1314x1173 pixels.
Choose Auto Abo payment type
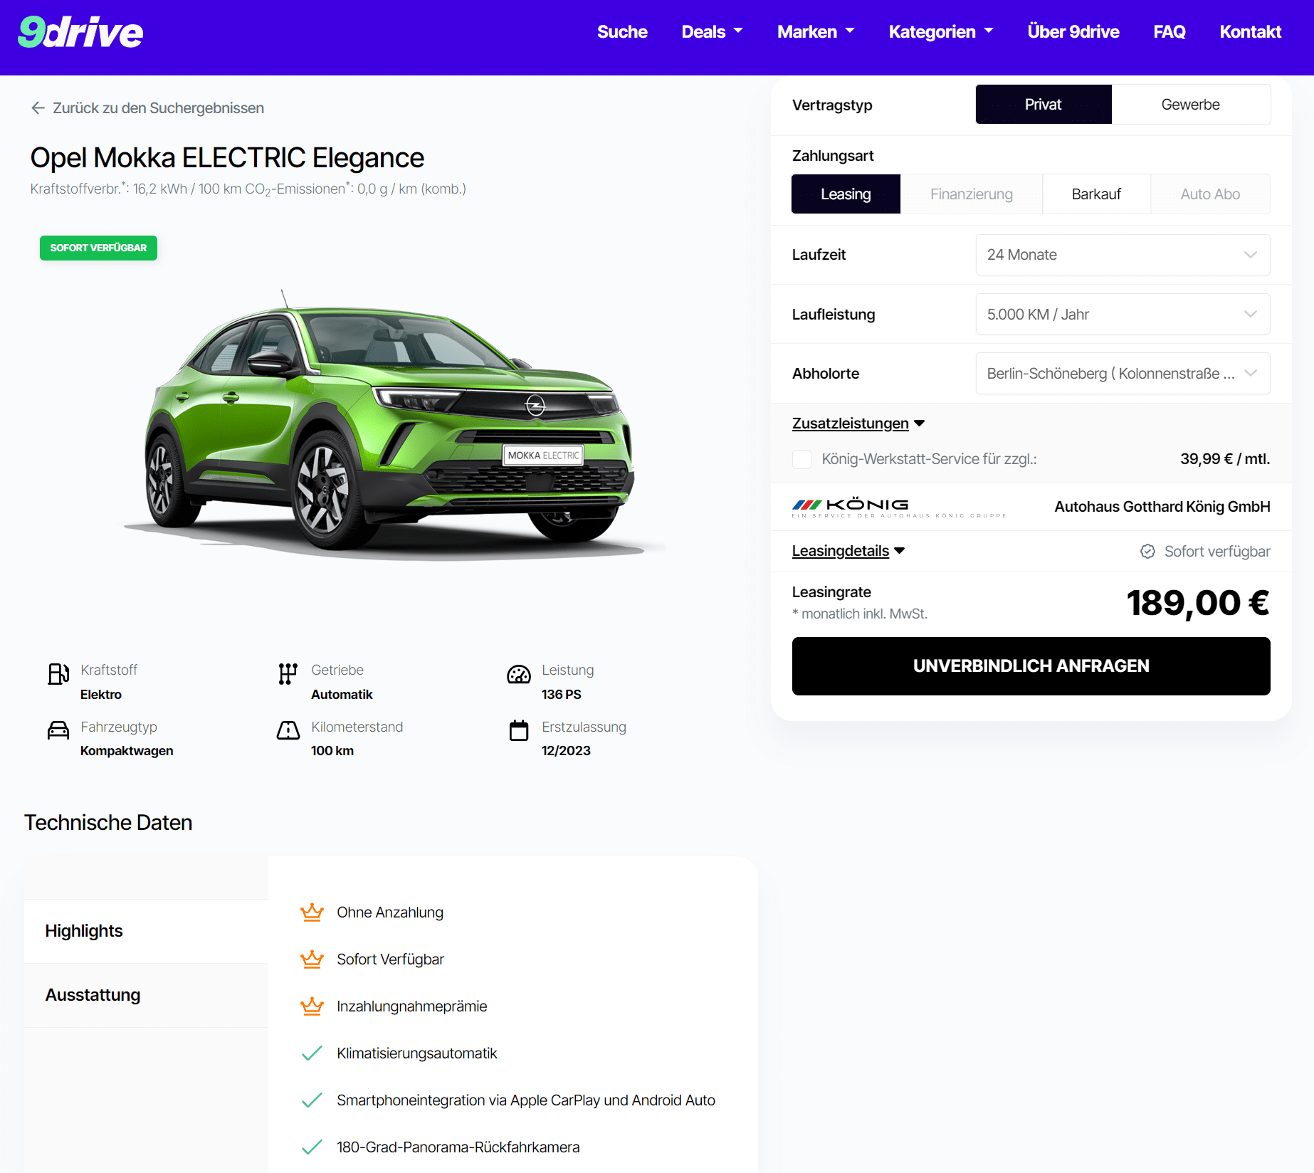(x=1210, y=194)
